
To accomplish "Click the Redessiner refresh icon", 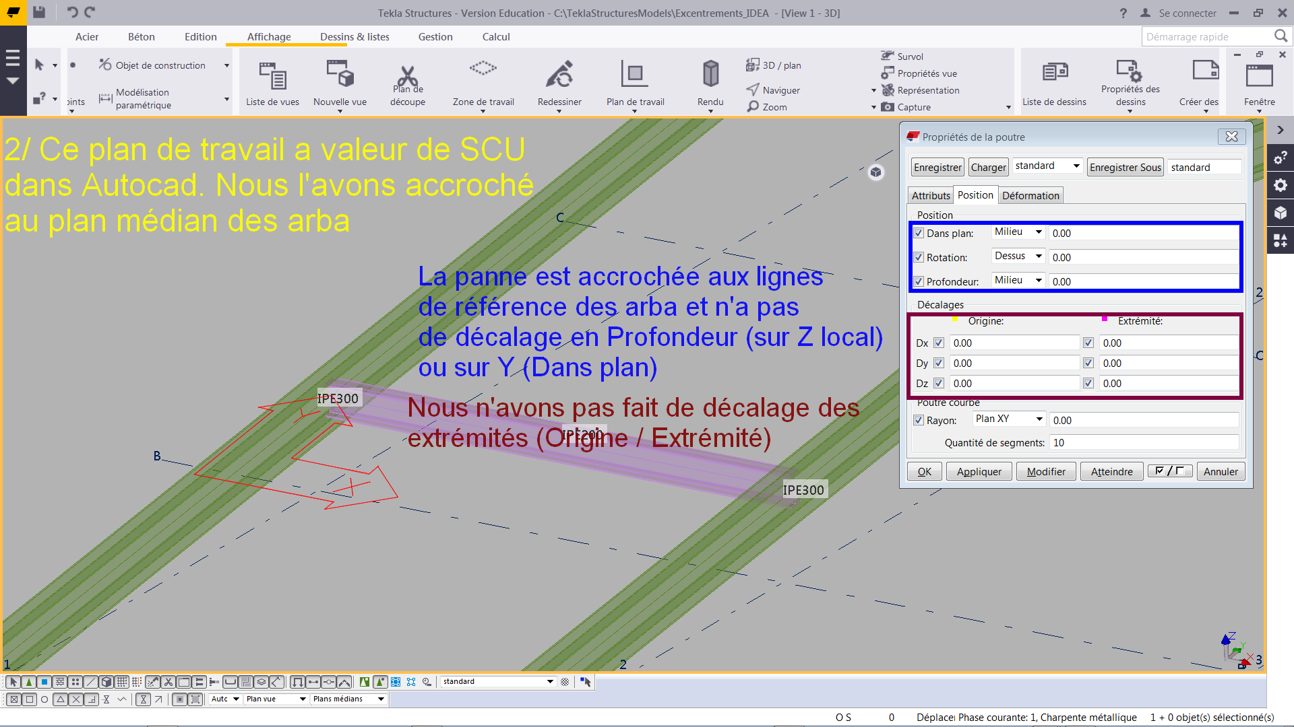I will pyautogui.click(x=559, y=74).
